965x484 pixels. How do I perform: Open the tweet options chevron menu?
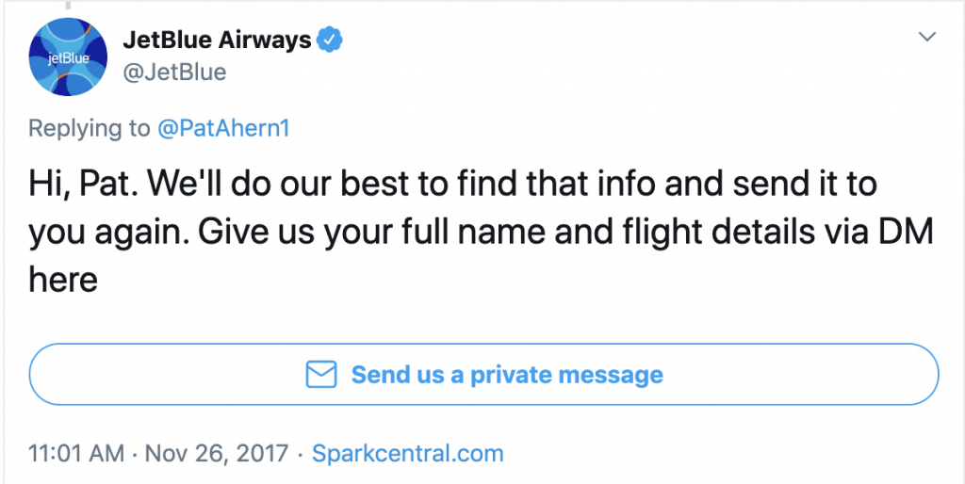click(x=927, y=38)
